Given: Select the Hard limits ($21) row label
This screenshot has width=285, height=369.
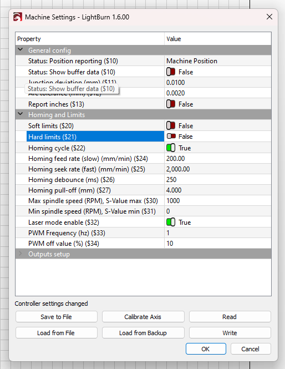Looking at the screenshot, I should pyautogui.click(x=52, y=137).
